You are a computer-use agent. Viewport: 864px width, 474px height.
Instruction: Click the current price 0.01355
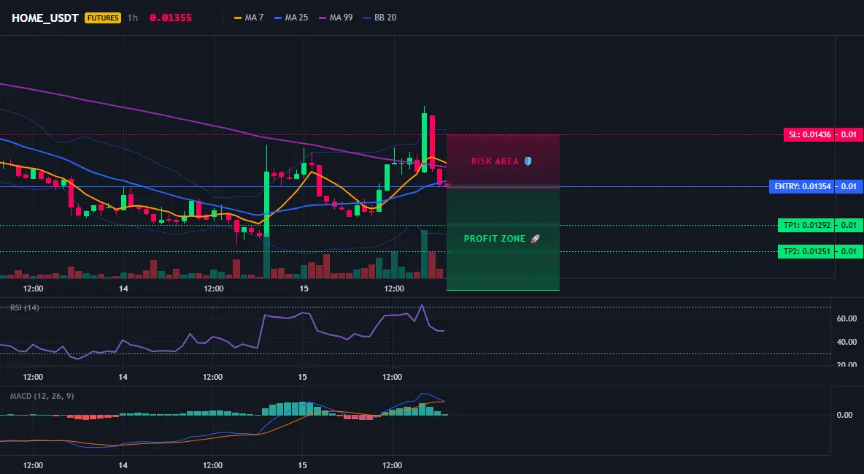click(x=171, y=18)
